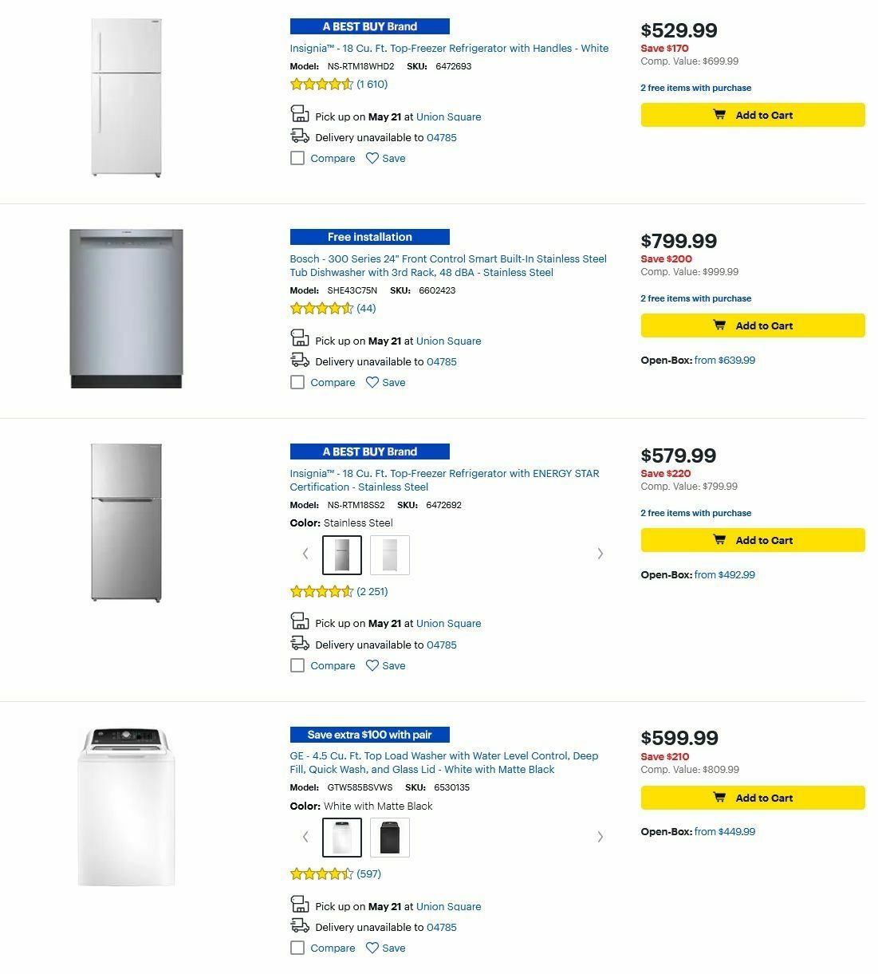Click the delivery truck icon under the Insignia white refrigerator
The image size is (878, 974).
click(x=300, y=136)
